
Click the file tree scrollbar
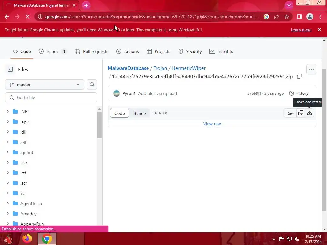99,125
